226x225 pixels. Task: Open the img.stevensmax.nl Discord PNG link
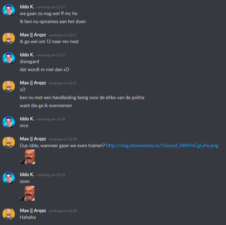click(162, 146)
